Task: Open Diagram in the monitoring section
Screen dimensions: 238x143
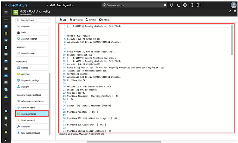Action: pos(32,87)
